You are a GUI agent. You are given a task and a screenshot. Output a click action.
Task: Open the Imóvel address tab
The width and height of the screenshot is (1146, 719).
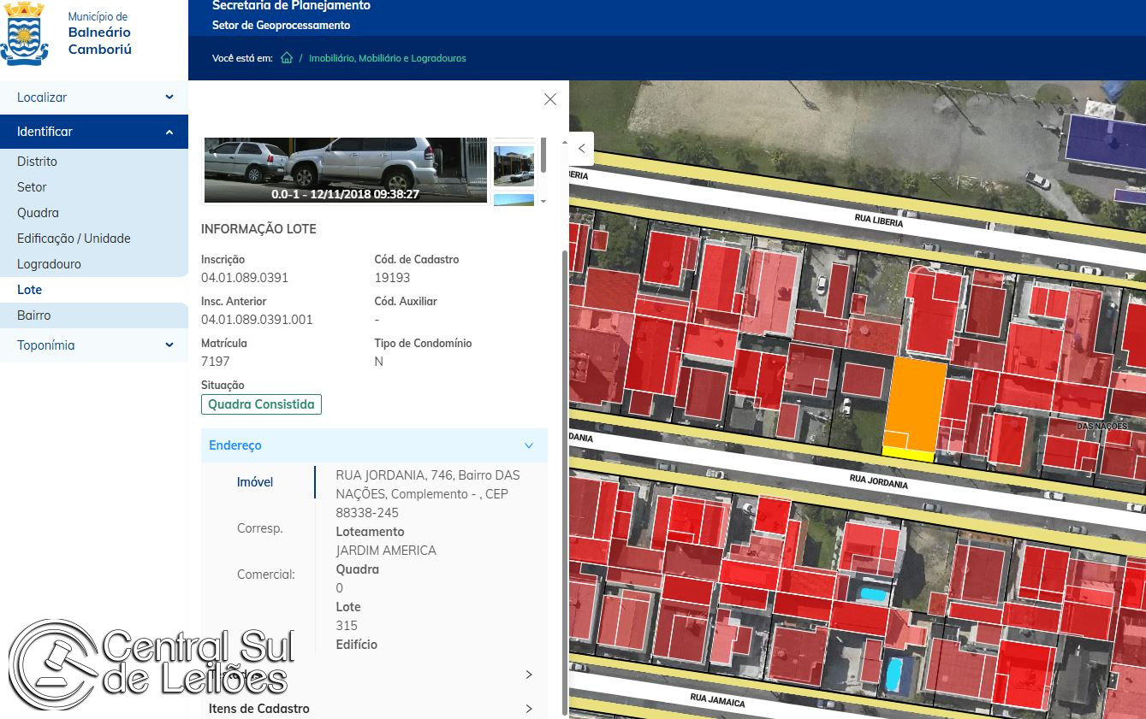coord(255,482)
